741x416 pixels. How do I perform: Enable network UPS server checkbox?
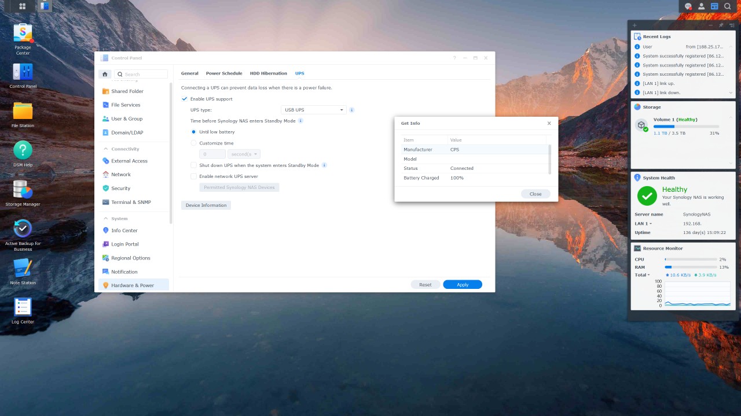click(194, 176)
